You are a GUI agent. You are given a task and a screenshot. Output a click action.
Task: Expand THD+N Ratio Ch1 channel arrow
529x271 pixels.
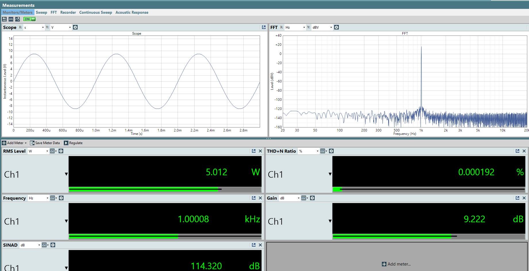[330, 174]
